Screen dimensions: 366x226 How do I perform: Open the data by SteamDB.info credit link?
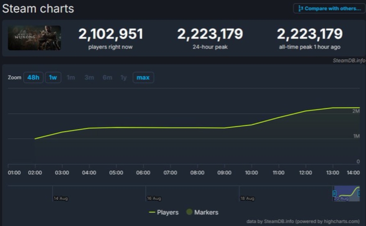coord(303,221)
